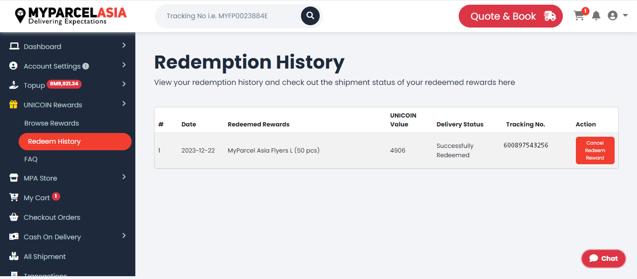Screen dimensions: 637x279
Task: Click the Topup hand-coin icon
Action: pyautogui.click(x=14, y=85)
